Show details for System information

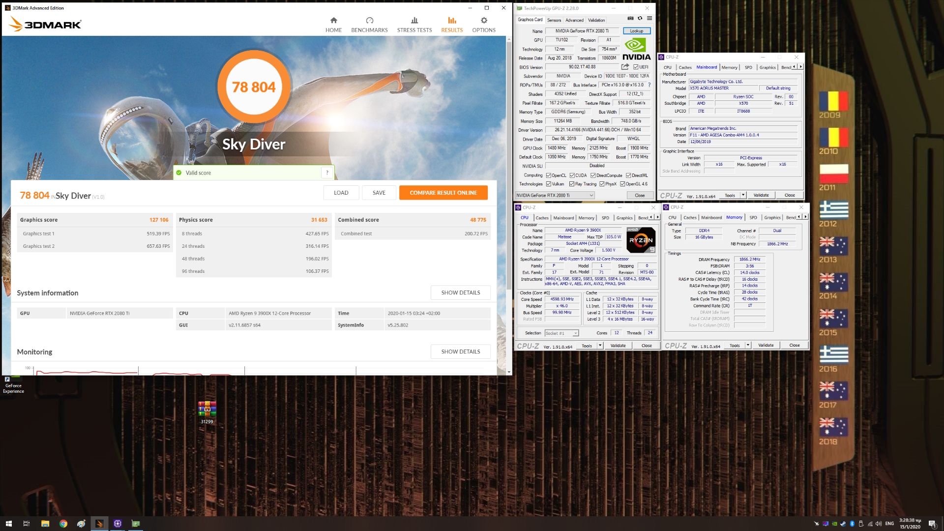[x=460, y=293]
